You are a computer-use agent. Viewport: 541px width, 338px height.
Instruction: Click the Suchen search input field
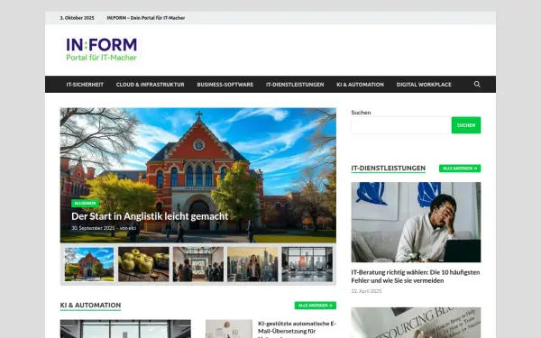click(401, 125)
